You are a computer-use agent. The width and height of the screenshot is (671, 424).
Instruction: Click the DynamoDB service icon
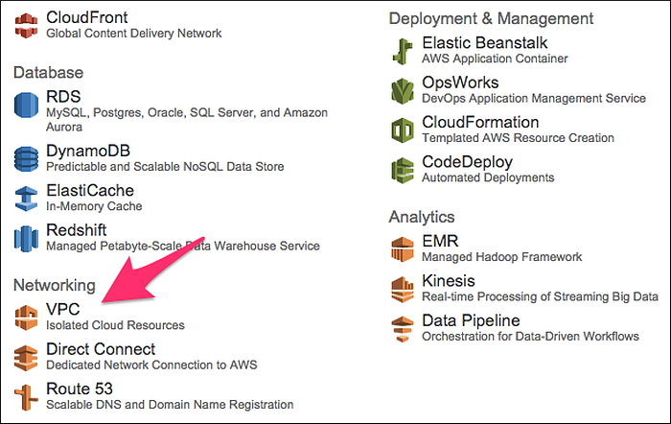(26, 159)
